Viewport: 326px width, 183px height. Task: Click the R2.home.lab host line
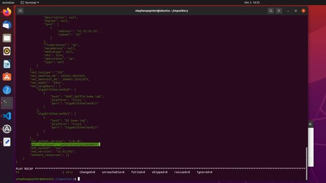coord(69,120)
